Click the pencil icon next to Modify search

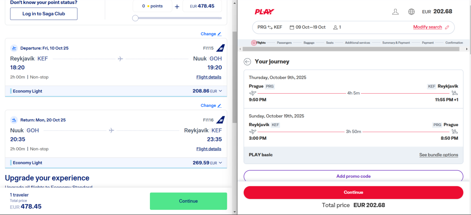click(x=446, y=27)
